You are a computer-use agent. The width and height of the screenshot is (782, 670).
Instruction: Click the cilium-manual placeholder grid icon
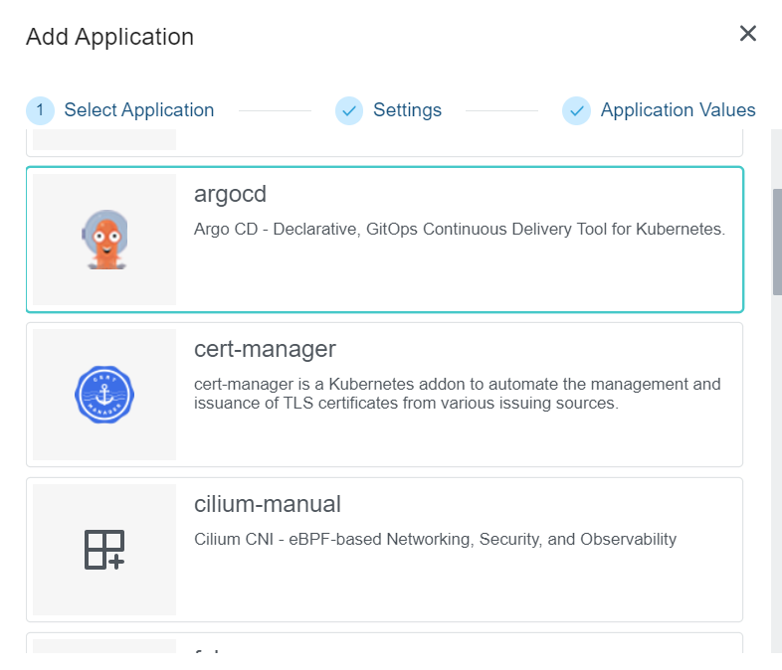[104, 550]
